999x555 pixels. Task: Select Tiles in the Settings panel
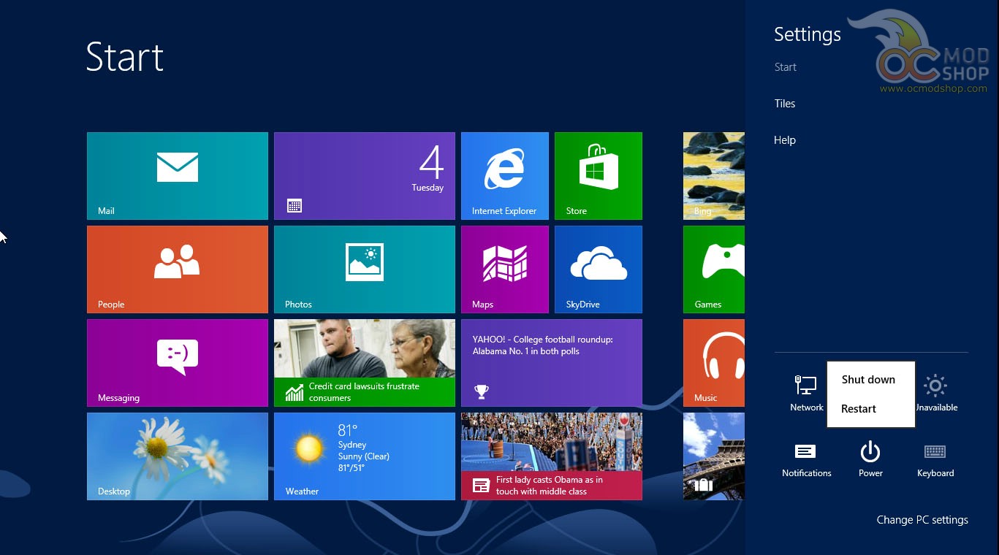point(785,104)
